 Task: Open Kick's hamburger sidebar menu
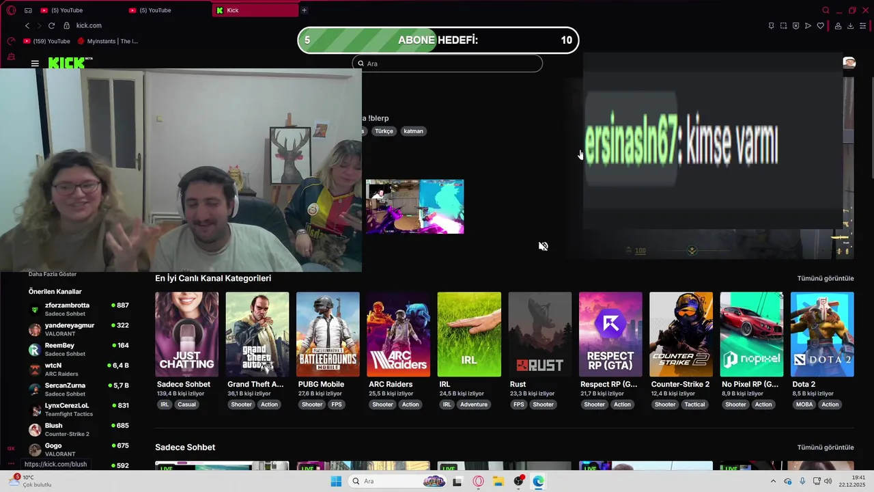tap(35, 64)
